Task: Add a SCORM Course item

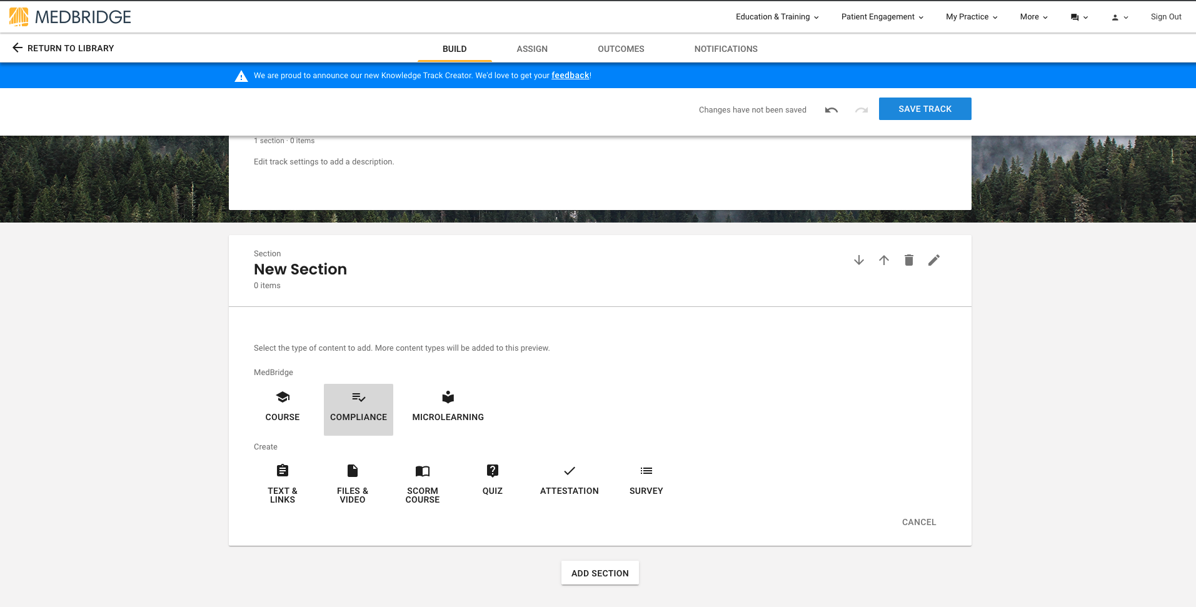Action: pos(422,481)
